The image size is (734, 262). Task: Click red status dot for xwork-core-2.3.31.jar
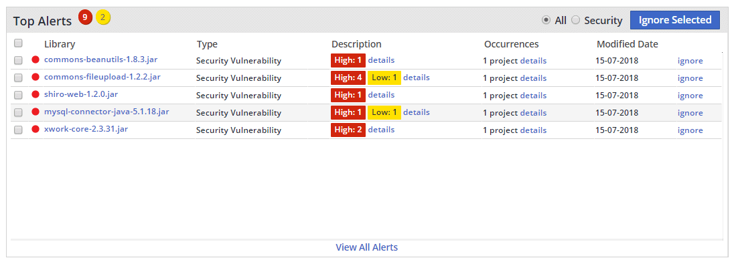coord(35,129)
